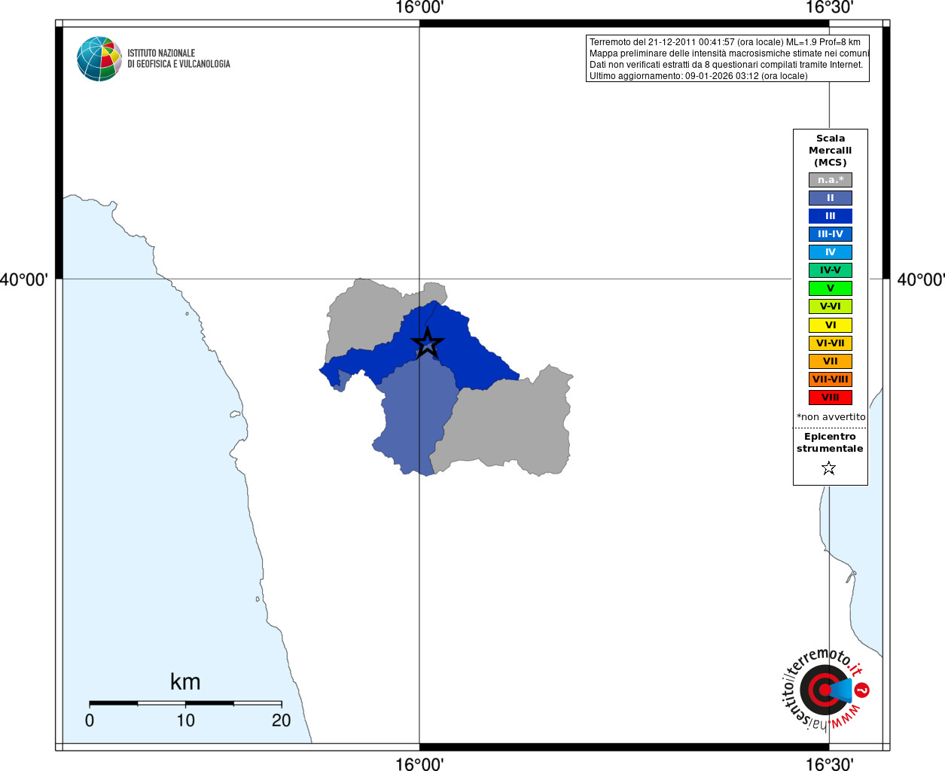Click the 'km' scale bar label

click(185, 682)
